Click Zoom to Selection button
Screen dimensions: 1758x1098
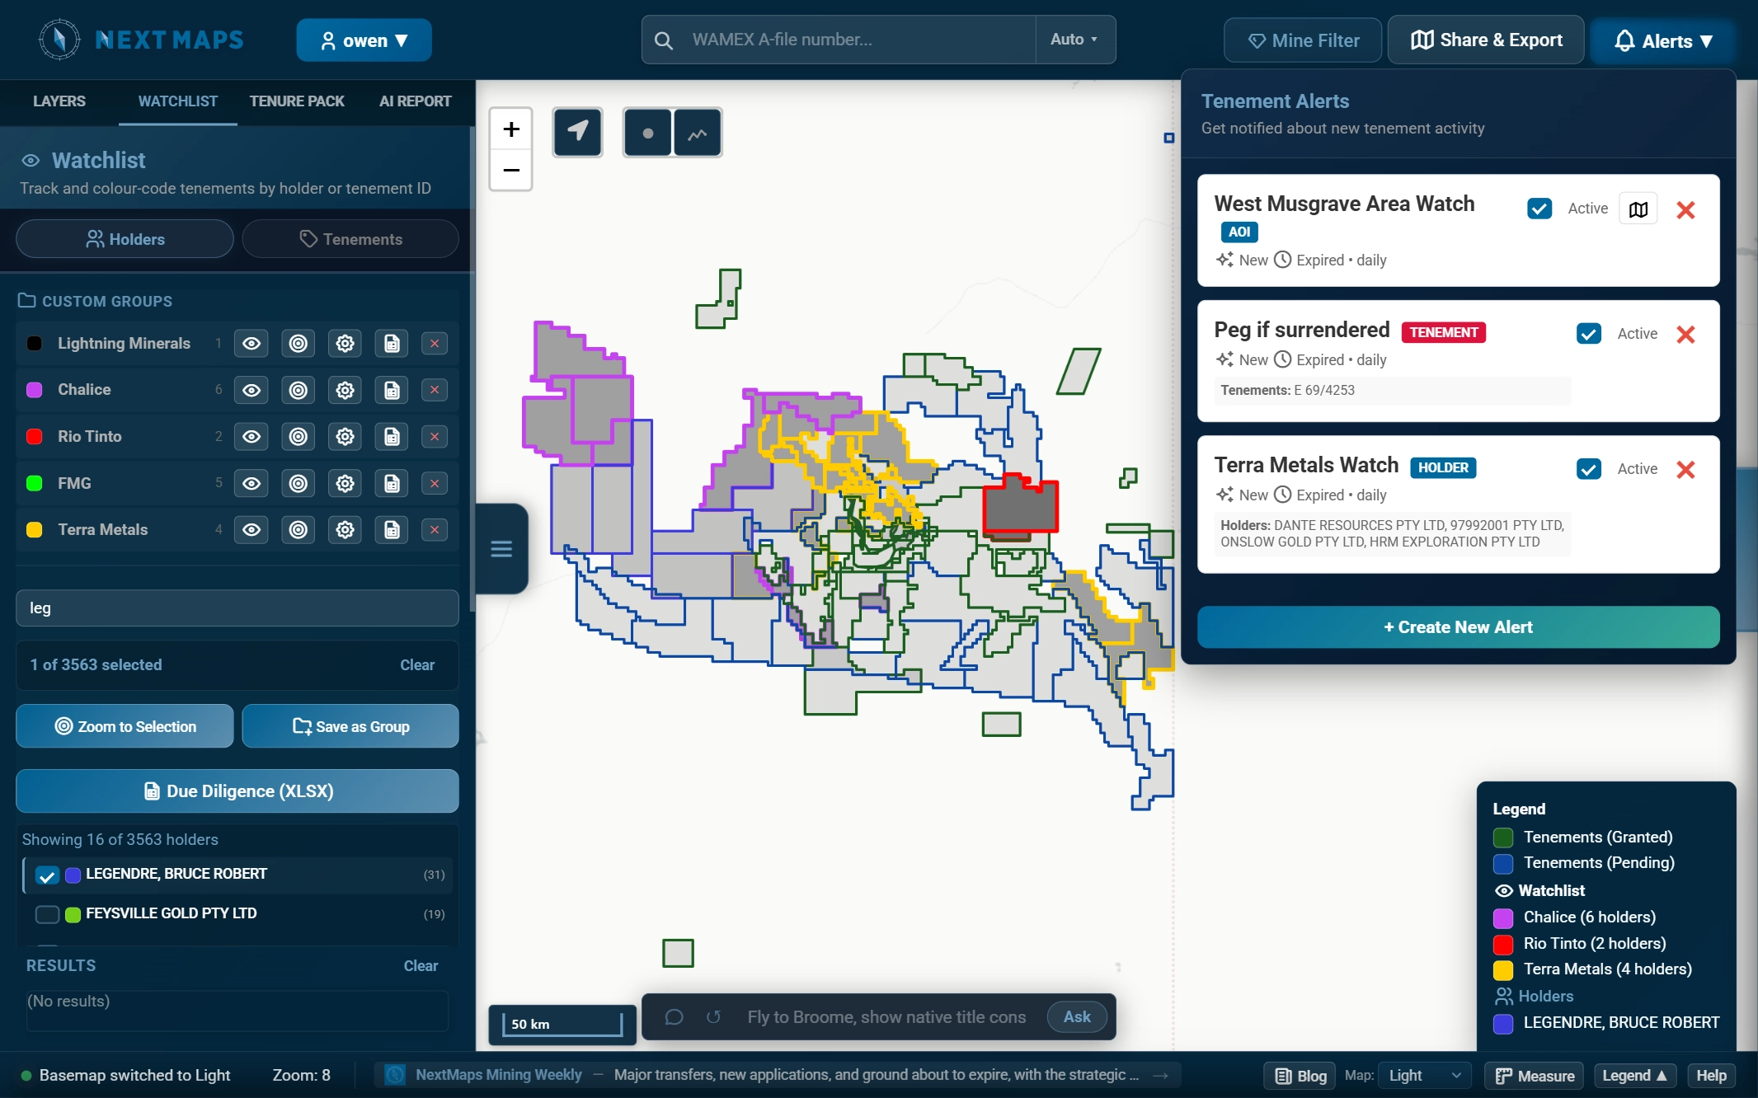[125, 726]
